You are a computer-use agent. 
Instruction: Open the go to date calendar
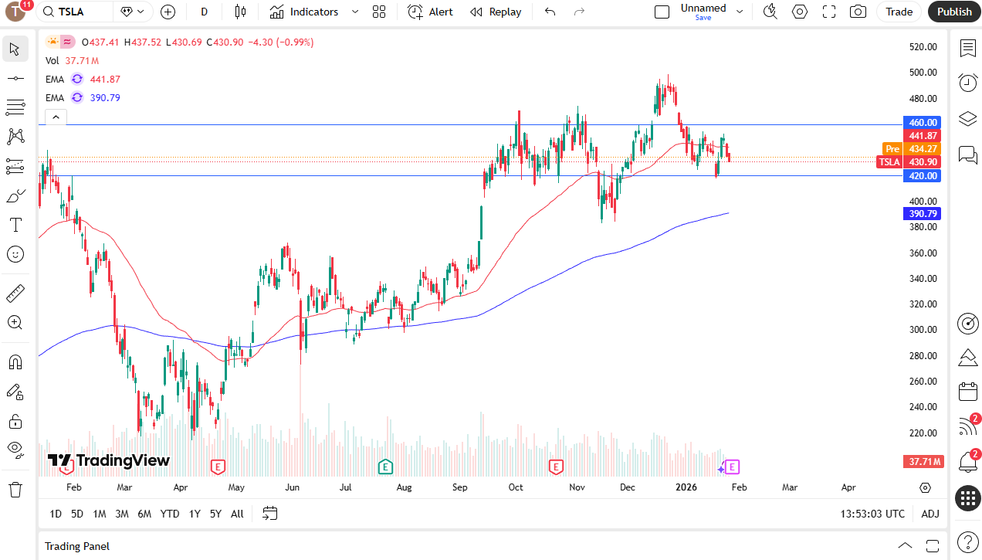[270, 514]
